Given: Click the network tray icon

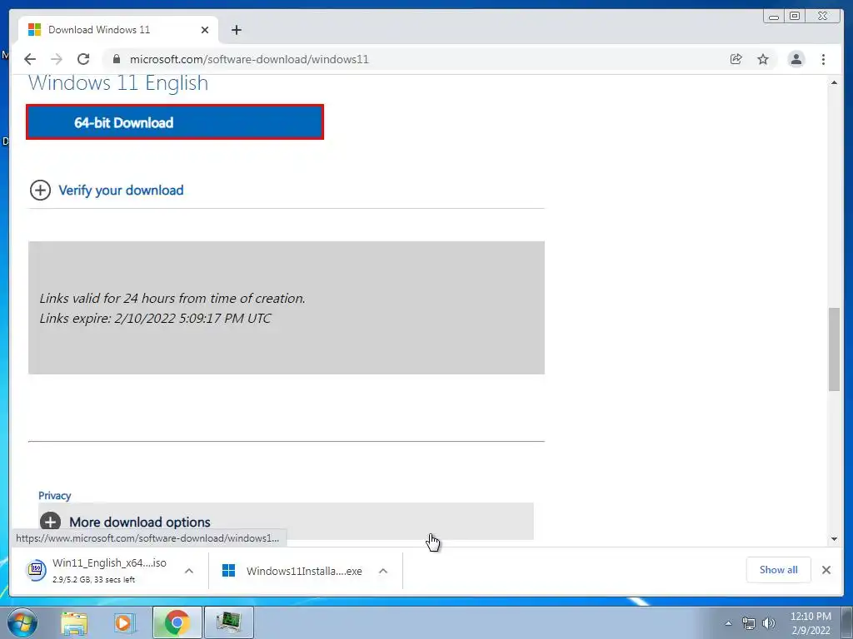Looking at the screenshot, I should [x=749, y=623].
